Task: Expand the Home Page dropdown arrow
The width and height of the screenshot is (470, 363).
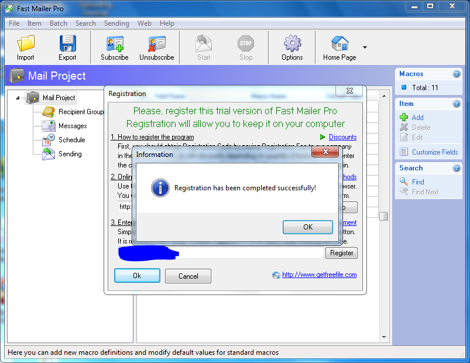Action: (x=365, y=47)
